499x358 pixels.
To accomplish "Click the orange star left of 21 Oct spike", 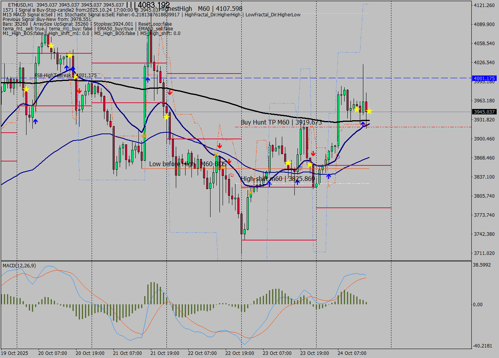I will (144, 136).
